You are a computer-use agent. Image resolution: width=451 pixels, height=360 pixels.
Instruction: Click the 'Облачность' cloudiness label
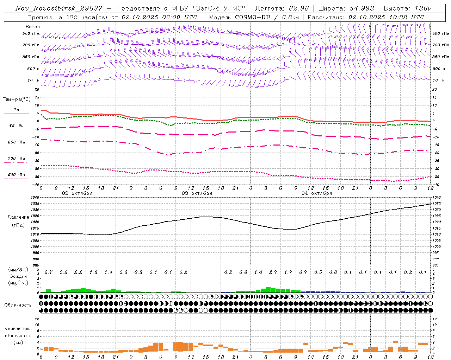coord(18,305)
